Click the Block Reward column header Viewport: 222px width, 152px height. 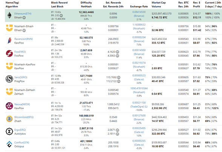pyautogui.click(x=59, y=3)
